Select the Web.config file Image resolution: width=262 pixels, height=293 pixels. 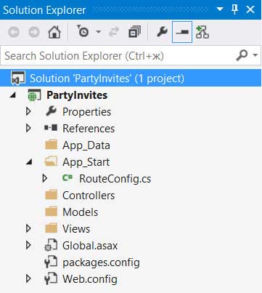90,279
